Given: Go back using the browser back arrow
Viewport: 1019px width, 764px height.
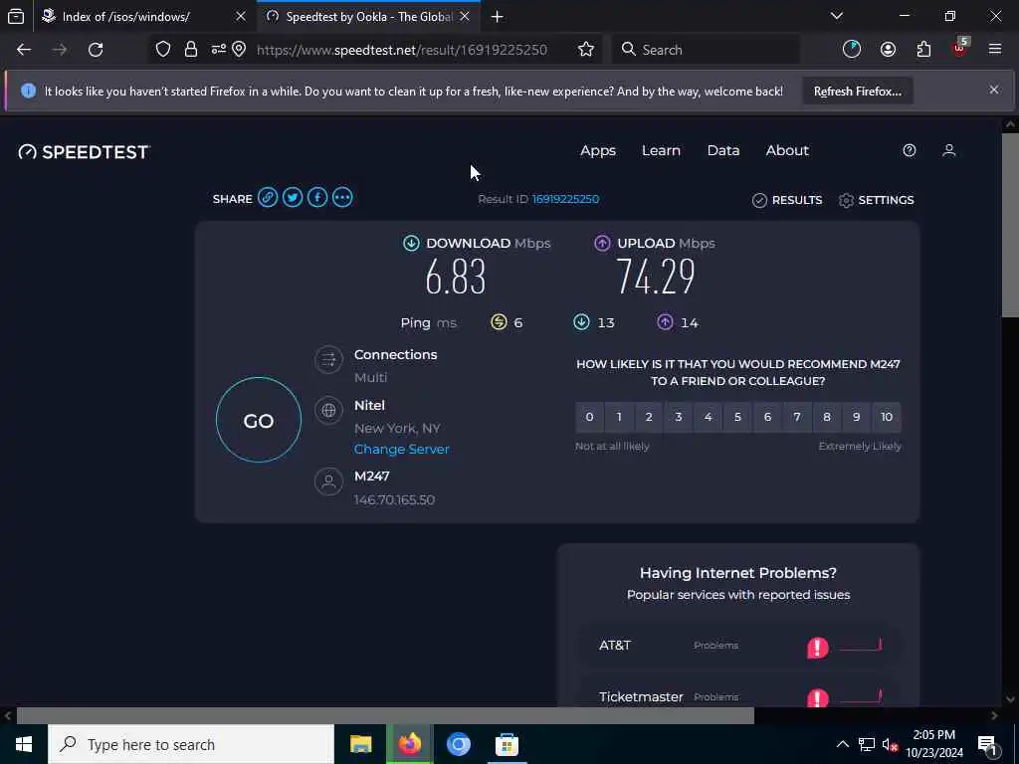Looking at the screenshot, I should point(24,50).
